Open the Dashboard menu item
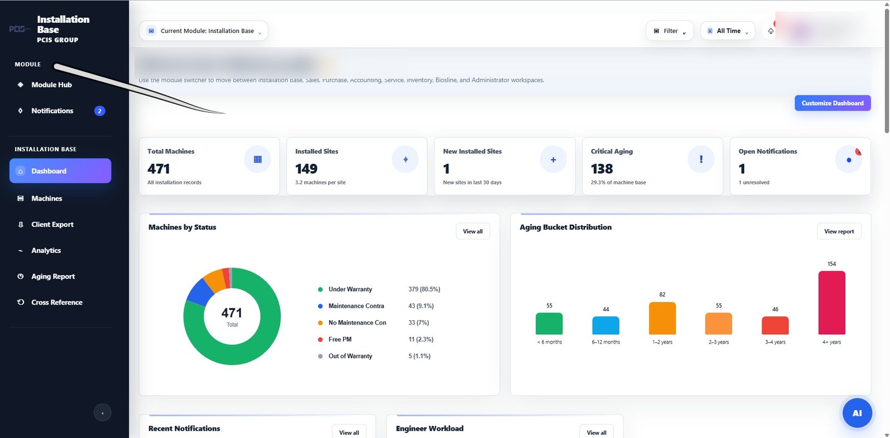The image size is (890, 438). (x=60, y=171)
